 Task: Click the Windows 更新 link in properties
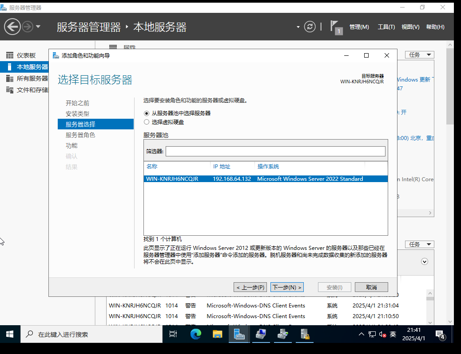click(x=414, y=79)
